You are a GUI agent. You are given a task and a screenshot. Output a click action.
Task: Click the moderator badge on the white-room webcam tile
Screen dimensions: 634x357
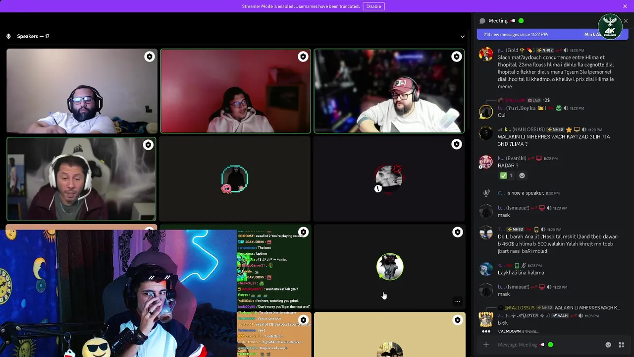pyautogui.click(x=149, y=57)
